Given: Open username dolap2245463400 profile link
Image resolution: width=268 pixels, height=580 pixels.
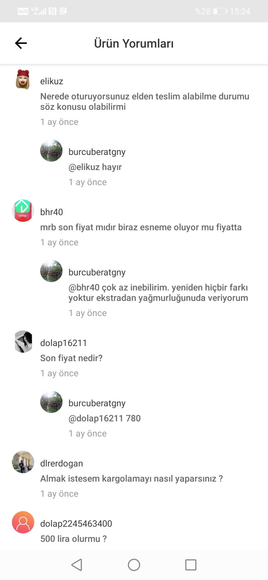Looking at the screenshot, I should click(x=76, y=523).
